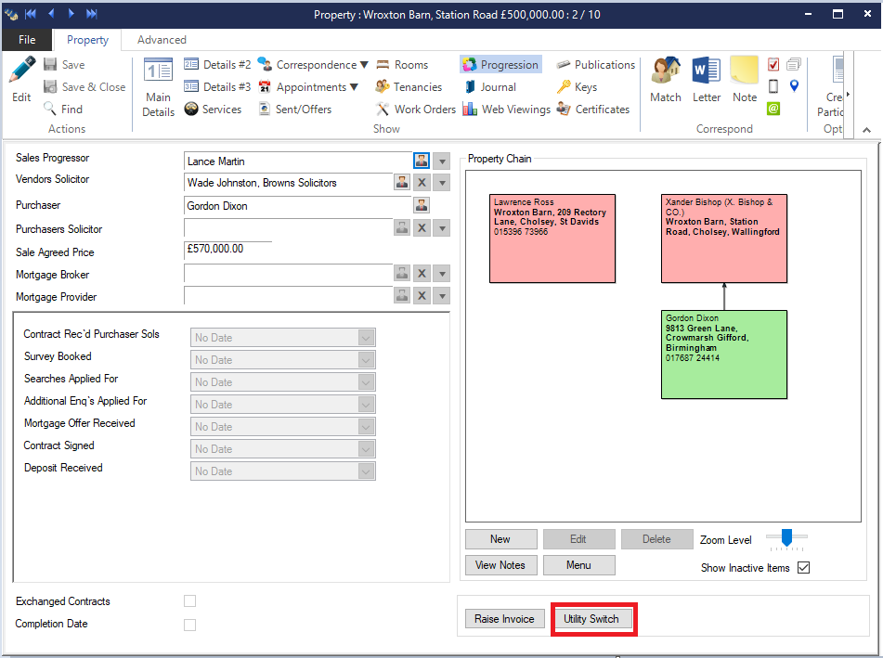Open Sent/Offers view
The width and height of the screenshot is (883, 658).
[x=294, y=110]
